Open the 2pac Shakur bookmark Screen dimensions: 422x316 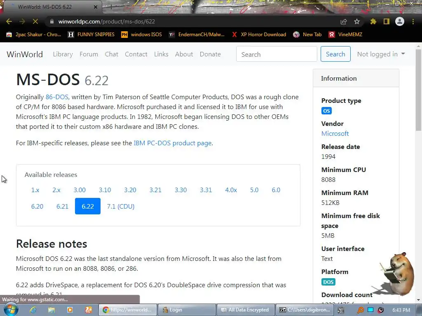34,35
